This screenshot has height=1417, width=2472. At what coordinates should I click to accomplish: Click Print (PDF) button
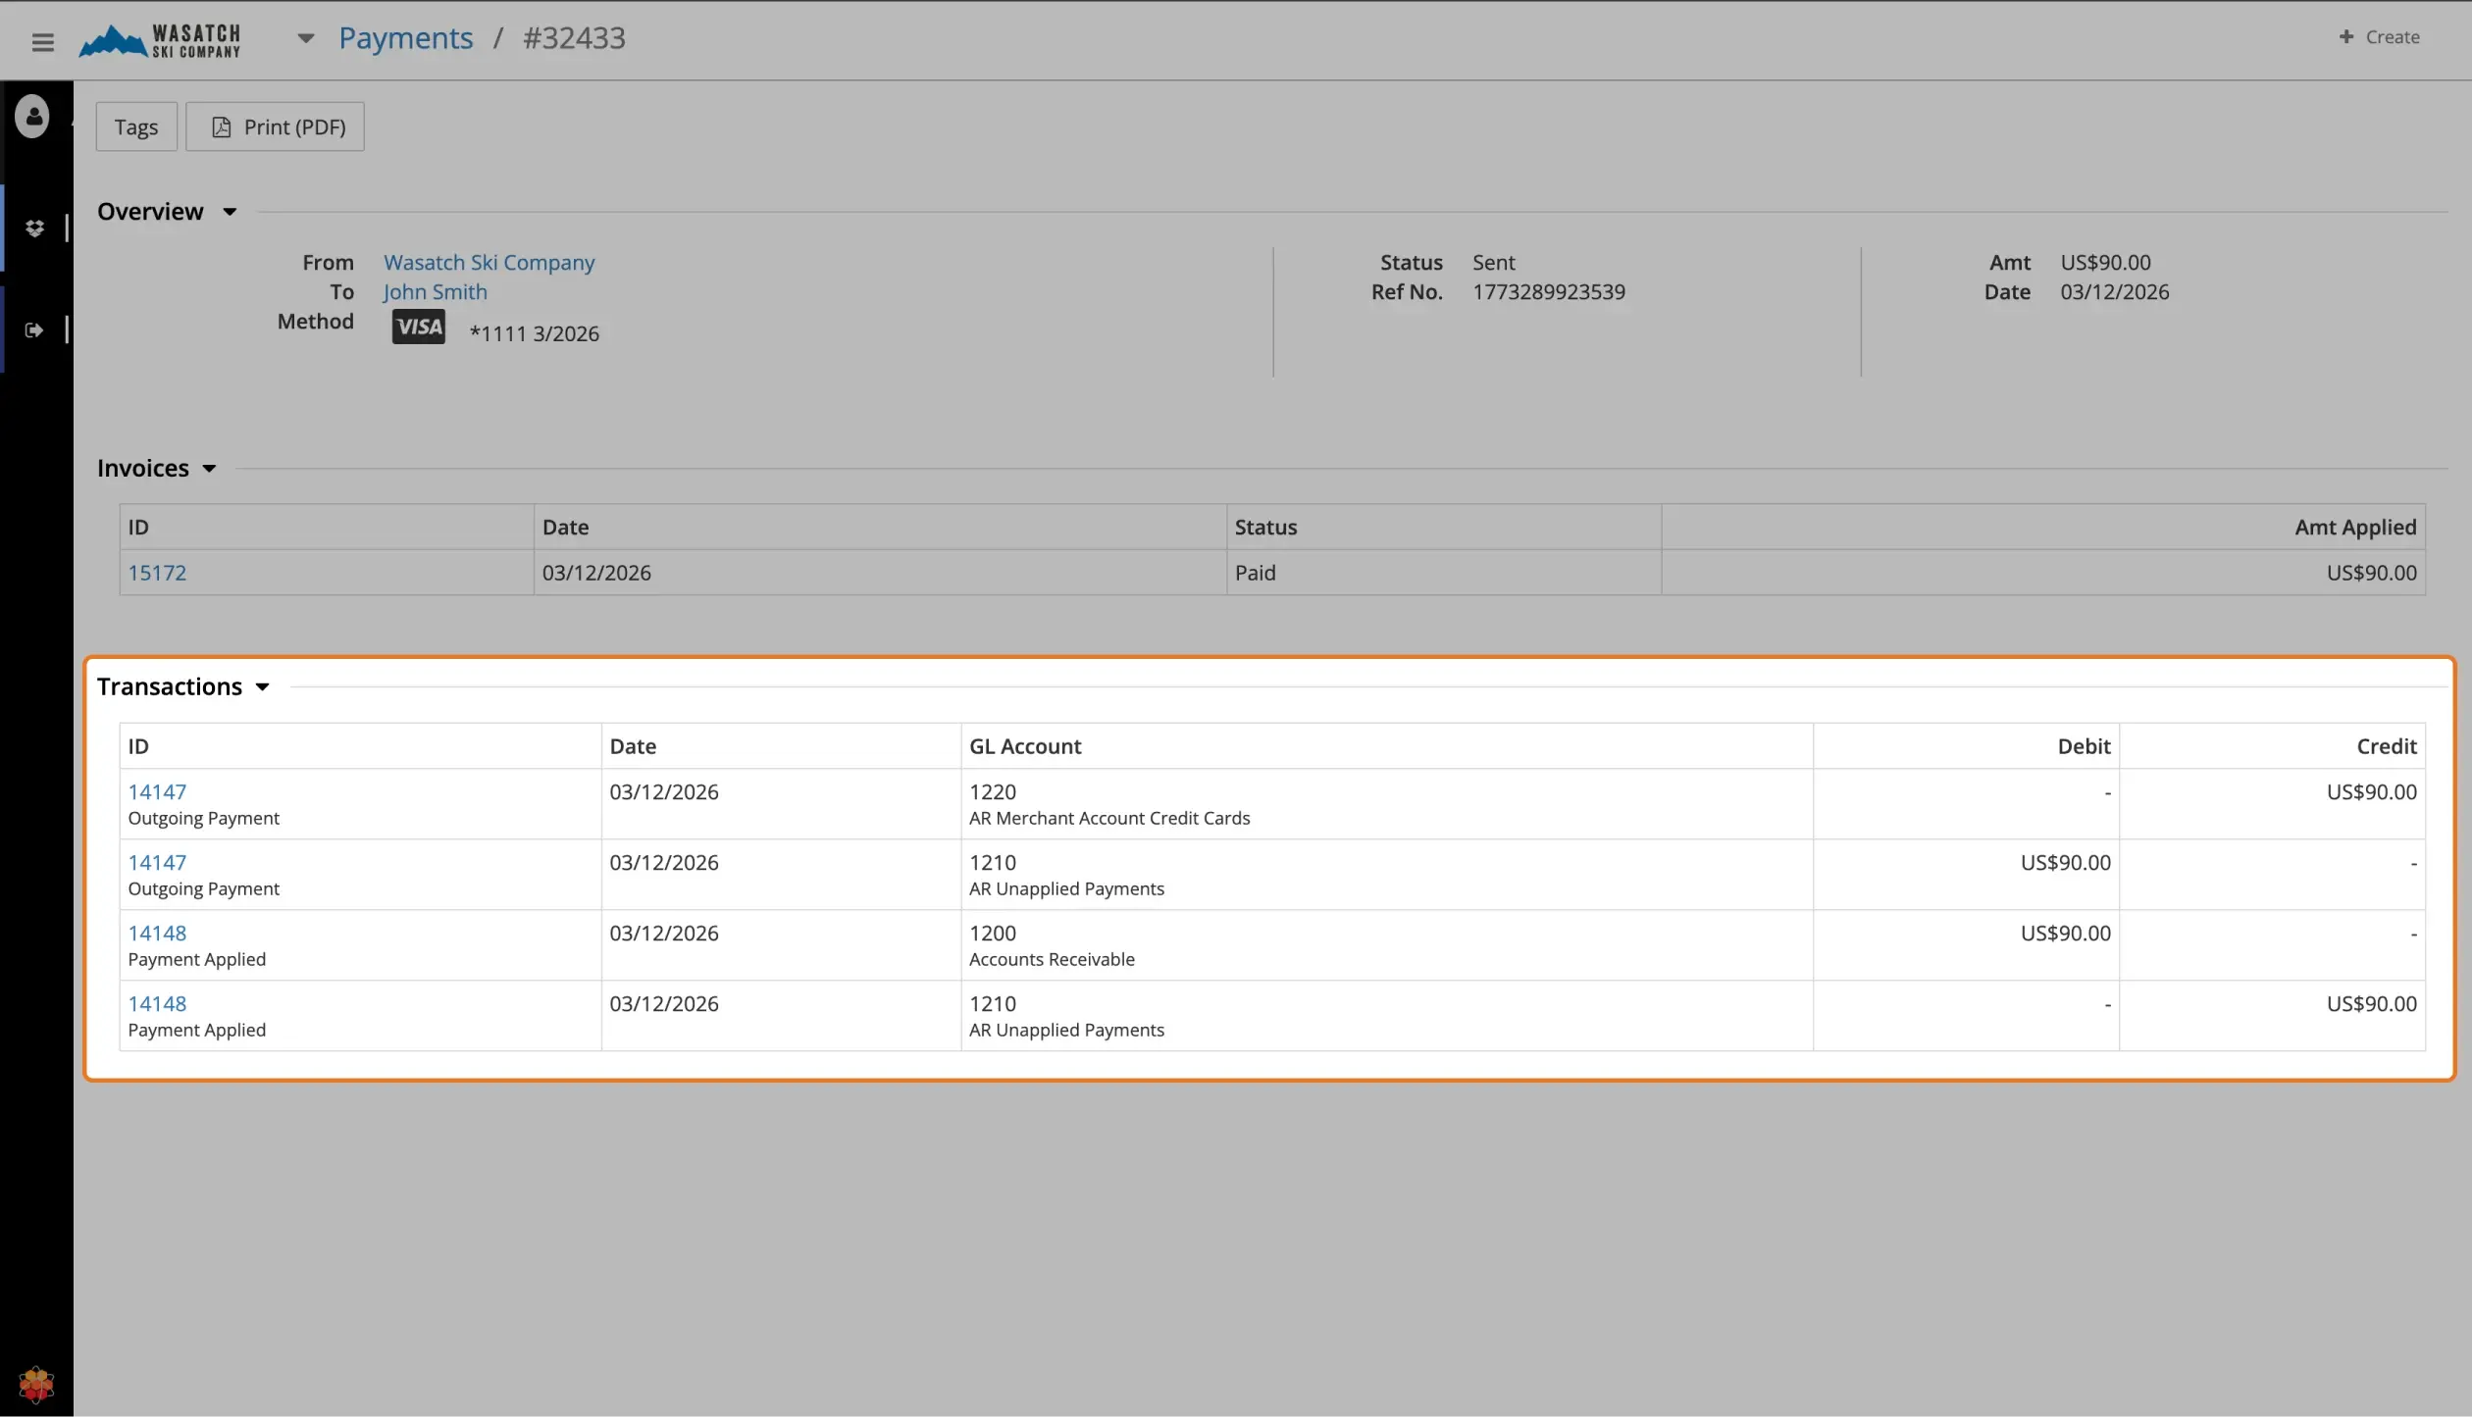(x=275, y=127)
